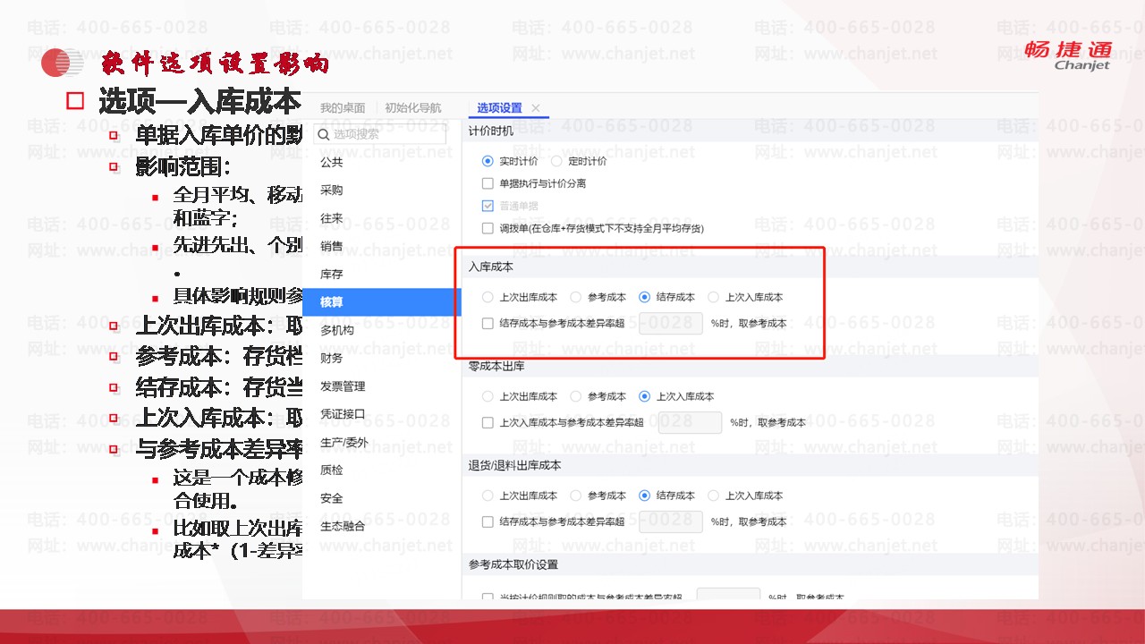Select 上次出库成本 under 入库成本
The image size is (1145, 644).
(x=488, y=297)
